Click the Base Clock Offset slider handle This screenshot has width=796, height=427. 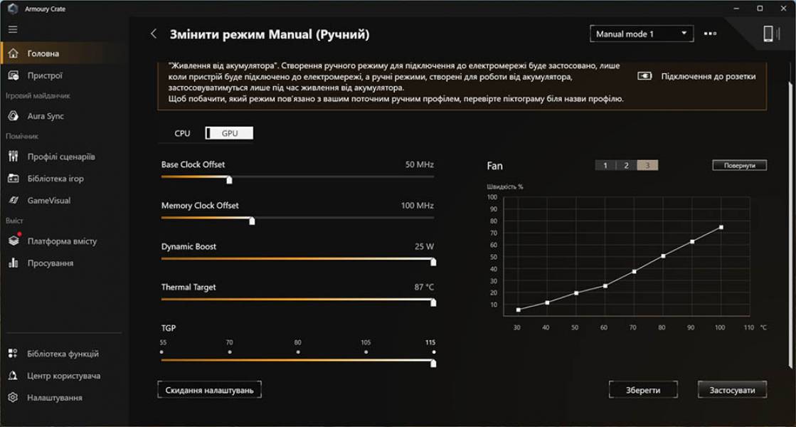pyautogui.click(x=229, y=180)
